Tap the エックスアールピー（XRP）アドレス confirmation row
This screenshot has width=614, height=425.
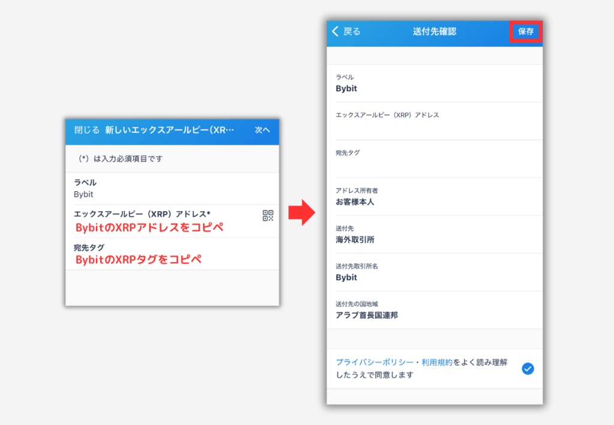[x=435, y=121]
